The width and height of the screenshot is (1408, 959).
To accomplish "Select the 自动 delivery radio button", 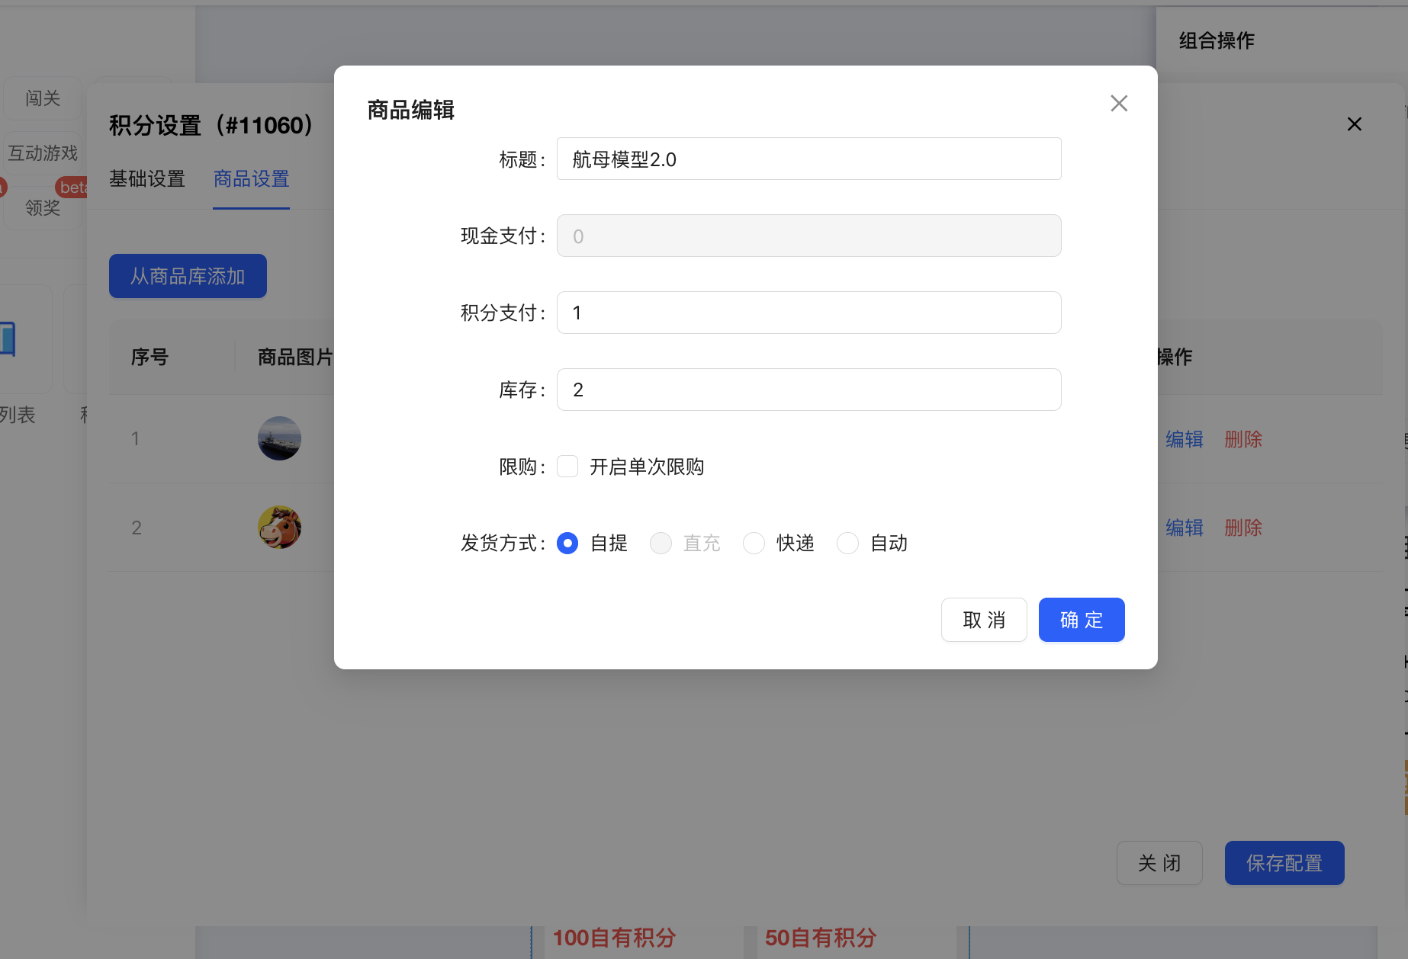I will 847,543.
